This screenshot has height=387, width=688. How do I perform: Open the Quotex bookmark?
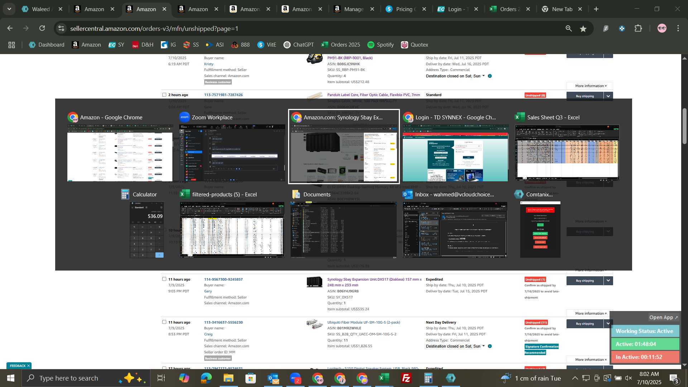point(415,45)
